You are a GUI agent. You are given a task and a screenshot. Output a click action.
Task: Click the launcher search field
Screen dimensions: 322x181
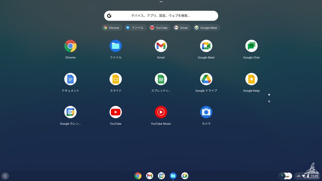tap(161, 16)
